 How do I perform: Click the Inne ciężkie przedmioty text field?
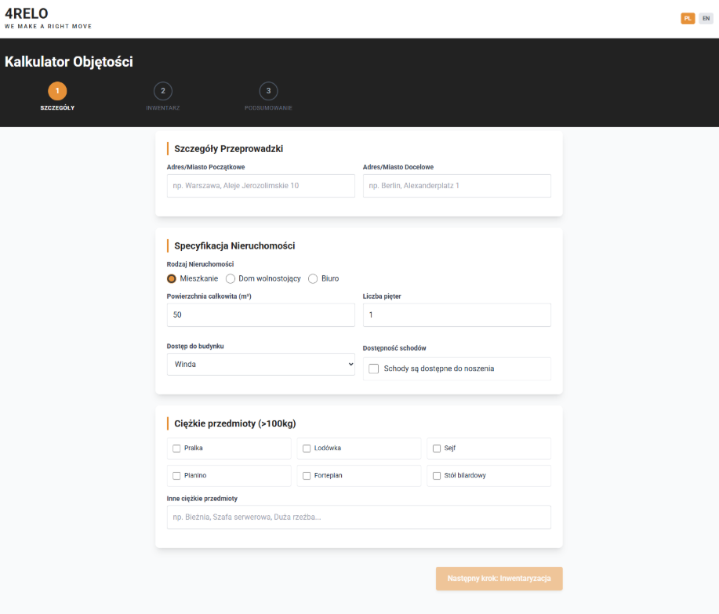[x=358, y=518]
